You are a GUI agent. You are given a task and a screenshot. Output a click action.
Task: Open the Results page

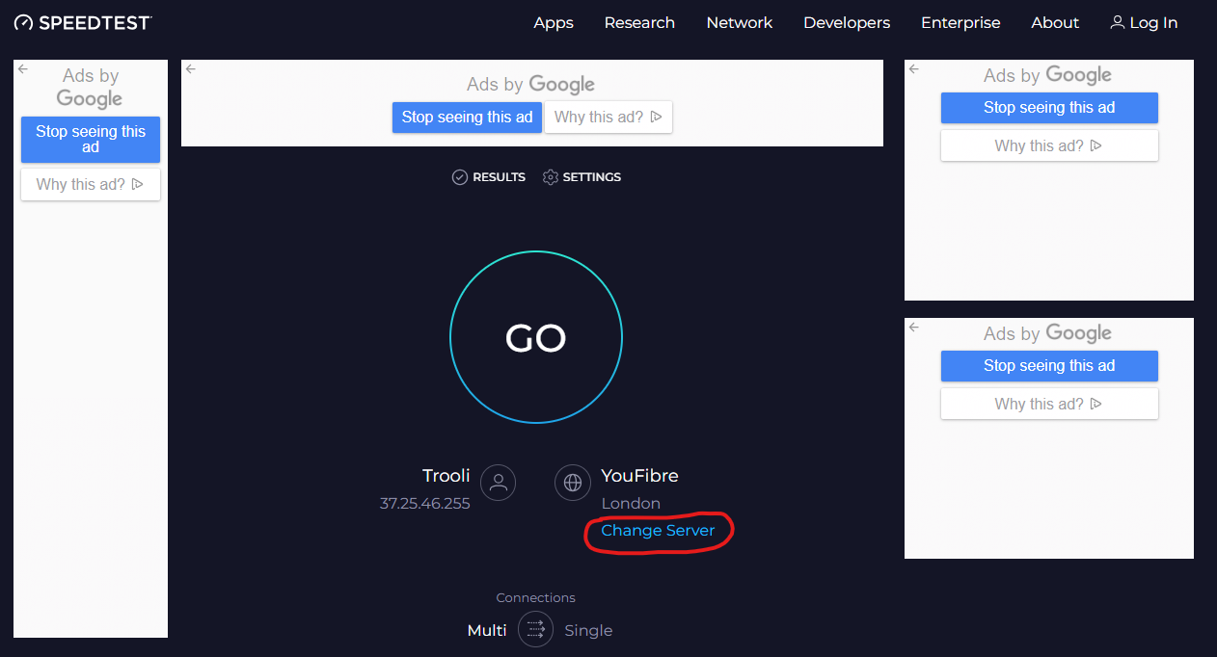tap(489, 177)
